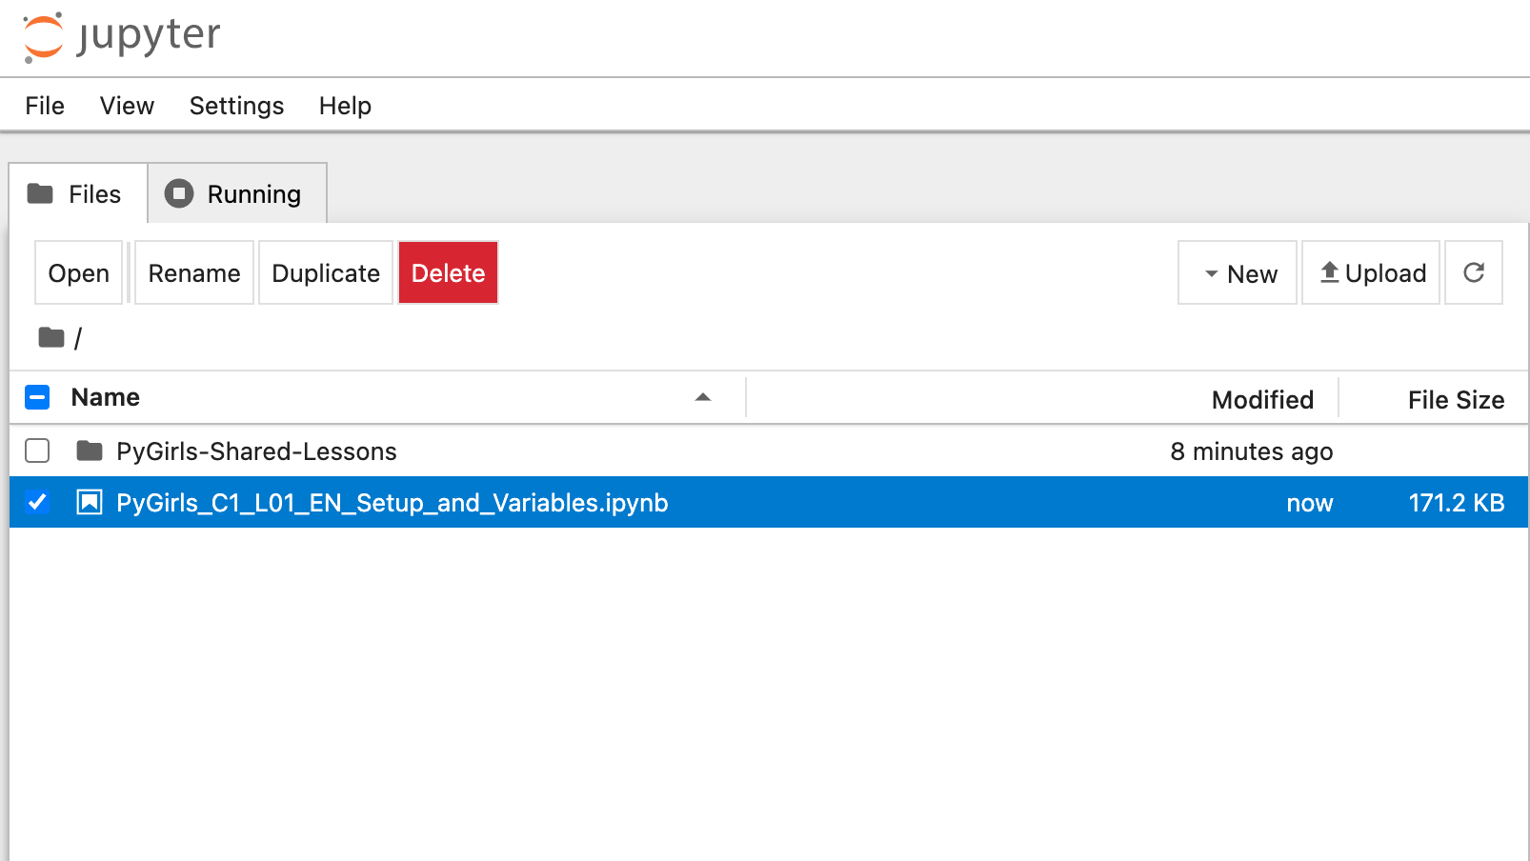Click the red Delete button
Image resolution: width=1530 pixels, height=861 pixels.
click(448, 273)
